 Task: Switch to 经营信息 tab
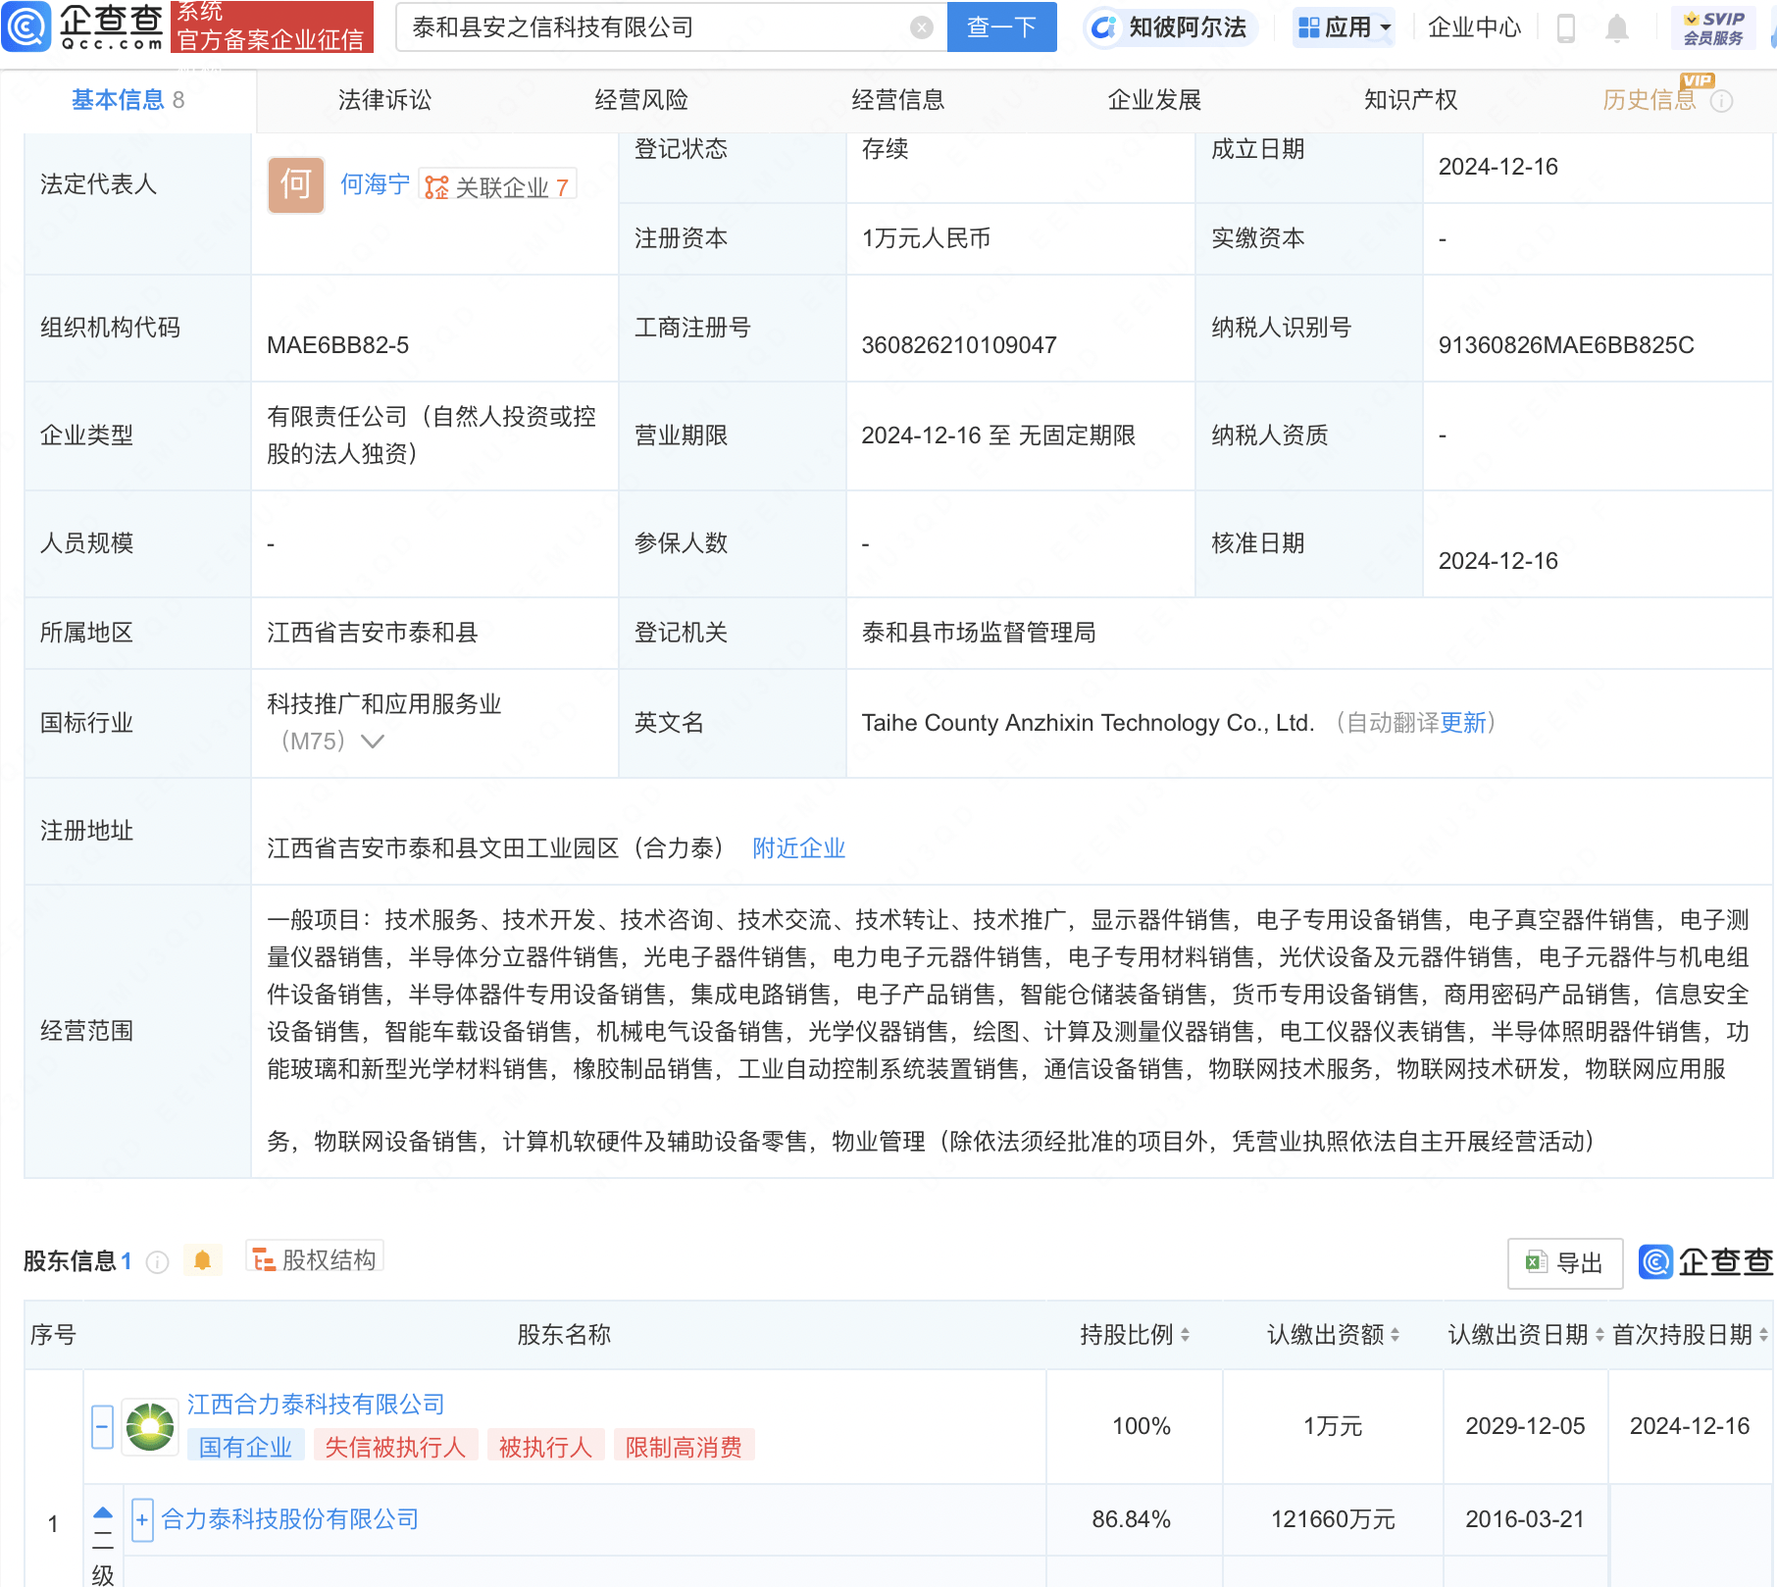coord(897,100)
